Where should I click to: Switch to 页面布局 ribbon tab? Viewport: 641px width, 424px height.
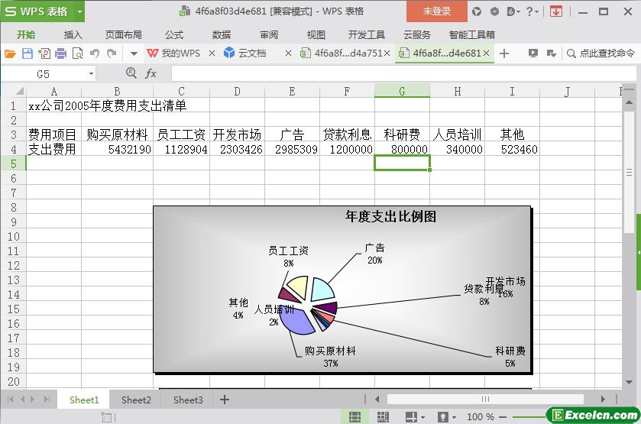(124, 34)
